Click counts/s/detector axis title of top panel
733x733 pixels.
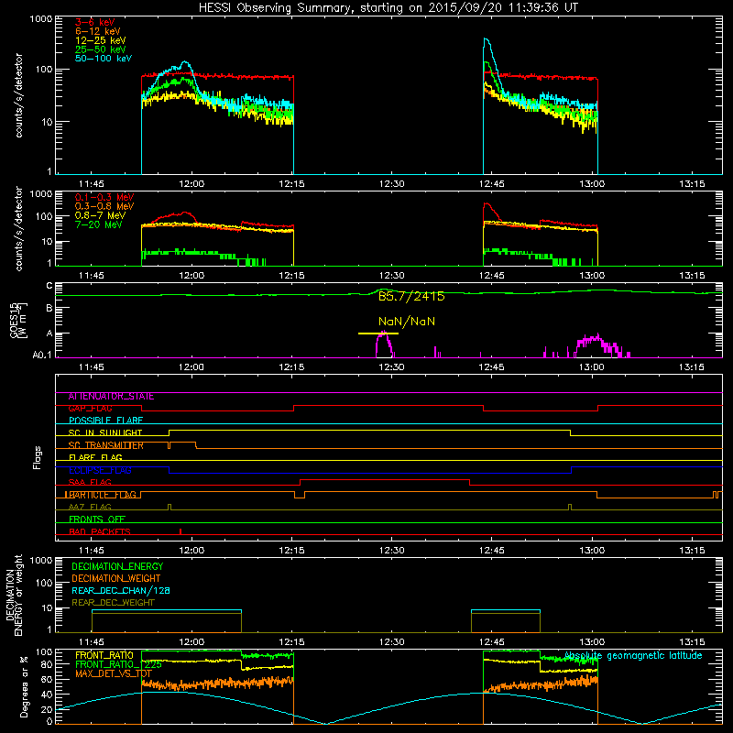(x=19, y=95)
